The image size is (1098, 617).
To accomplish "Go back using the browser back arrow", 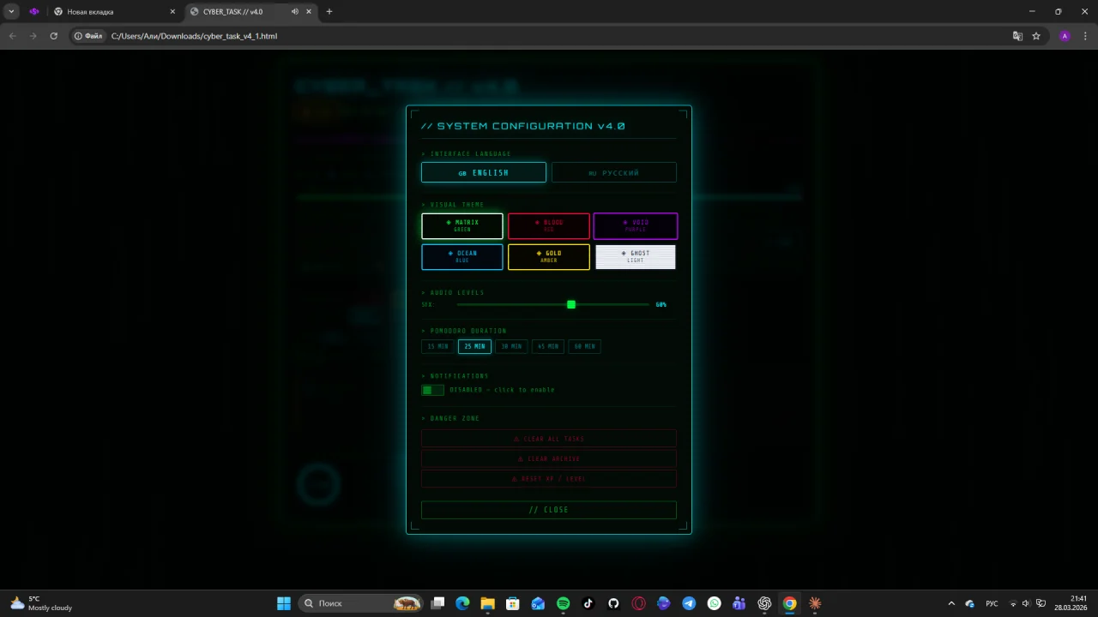I will tap(12, 36).
